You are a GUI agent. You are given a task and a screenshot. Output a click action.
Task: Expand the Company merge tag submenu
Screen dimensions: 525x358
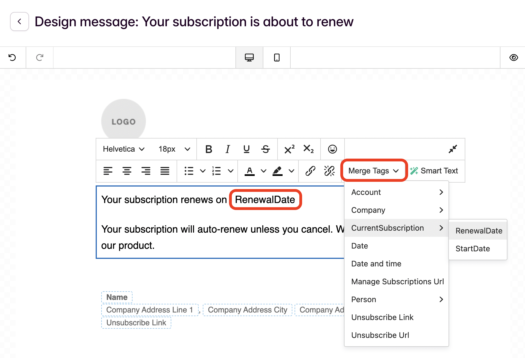click(x=396, y=210)
